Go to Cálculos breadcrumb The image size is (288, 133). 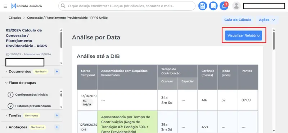tap(15, 18)
